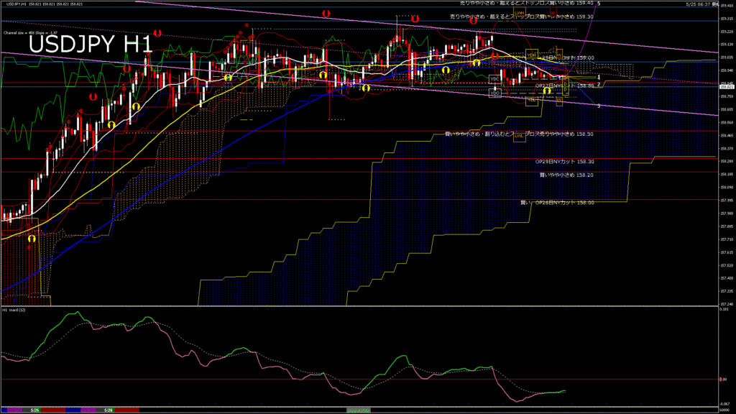Select the YDC yesterday-close label
The width and height of the screenshot is (736, 414).
point(494,79)
